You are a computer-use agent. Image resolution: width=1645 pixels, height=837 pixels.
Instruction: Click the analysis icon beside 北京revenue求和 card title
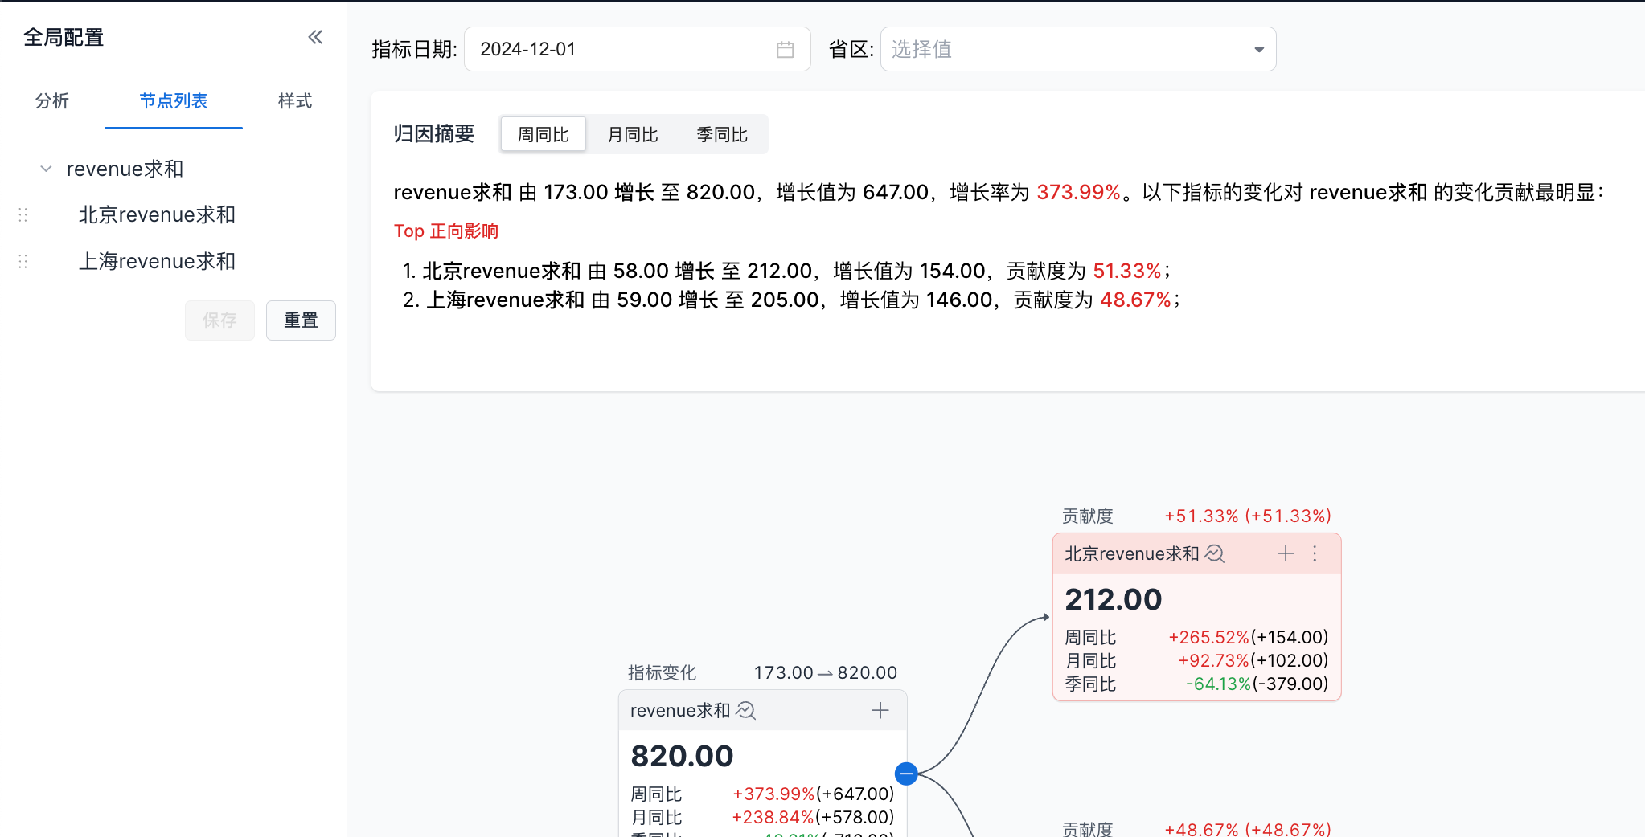tap(1215, 553)
